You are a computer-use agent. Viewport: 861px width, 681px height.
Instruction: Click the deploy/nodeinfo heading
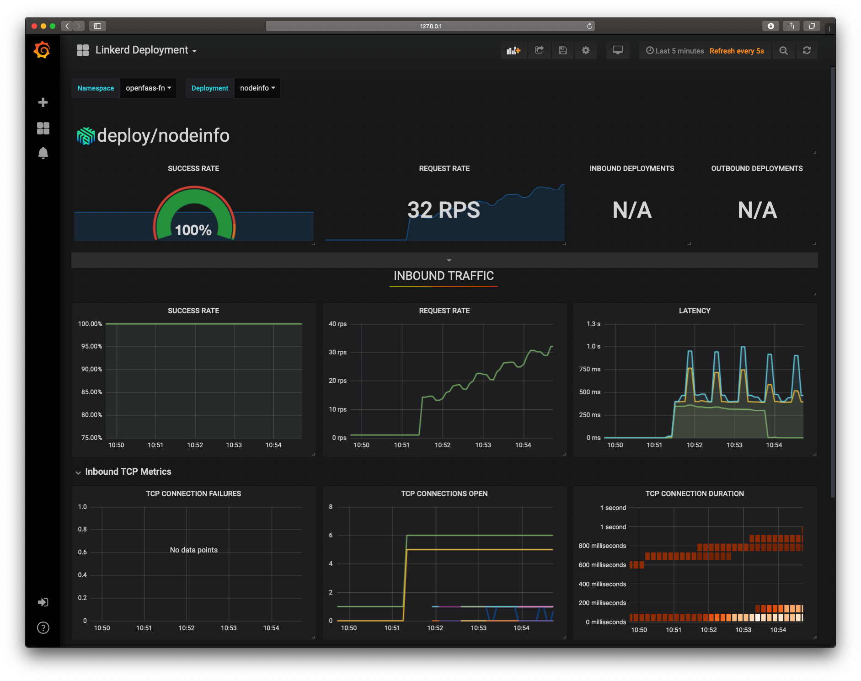163,136
